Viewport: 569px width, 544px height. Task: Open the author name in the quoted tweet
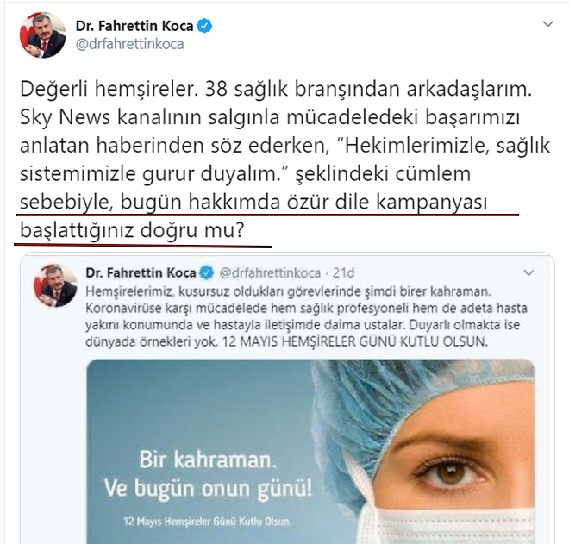coord(141,272)
